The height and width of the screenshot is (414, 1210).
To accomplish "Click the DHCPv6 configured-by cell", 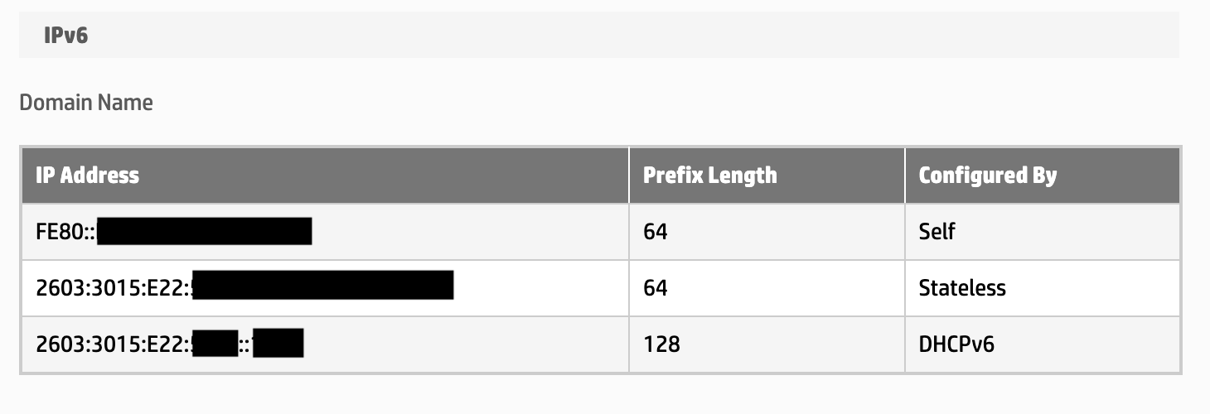I will coord(956,343).
